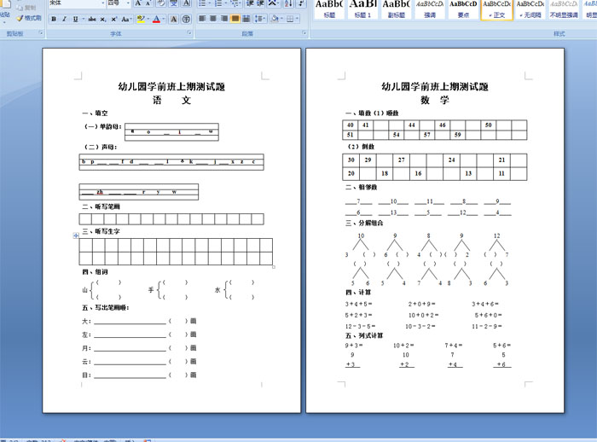Viewport: 597px width, 442px height.
Task: Apply strikethrough formatting
Action: click(x=92, y=19)
